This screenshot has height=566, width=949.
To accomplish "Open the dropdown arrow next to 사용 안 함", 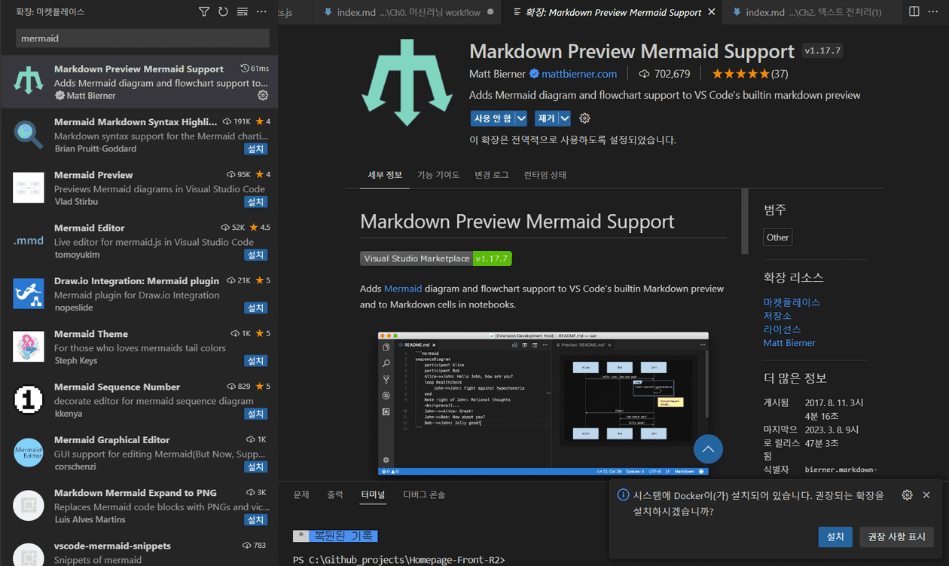I will 522,118.
